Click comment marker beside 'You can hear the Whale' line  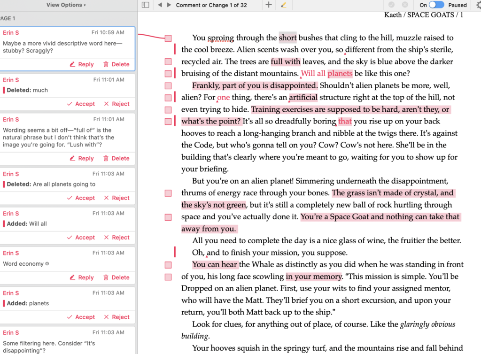point(168,265)
